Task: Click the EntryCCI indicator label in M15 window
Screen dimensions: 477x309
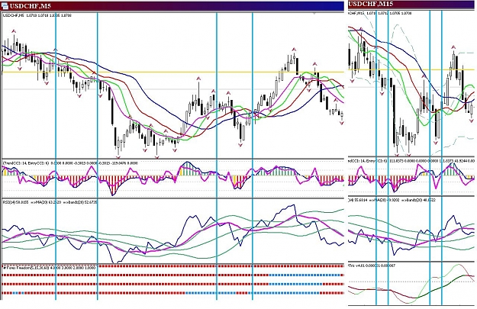Action: (412, 161)
